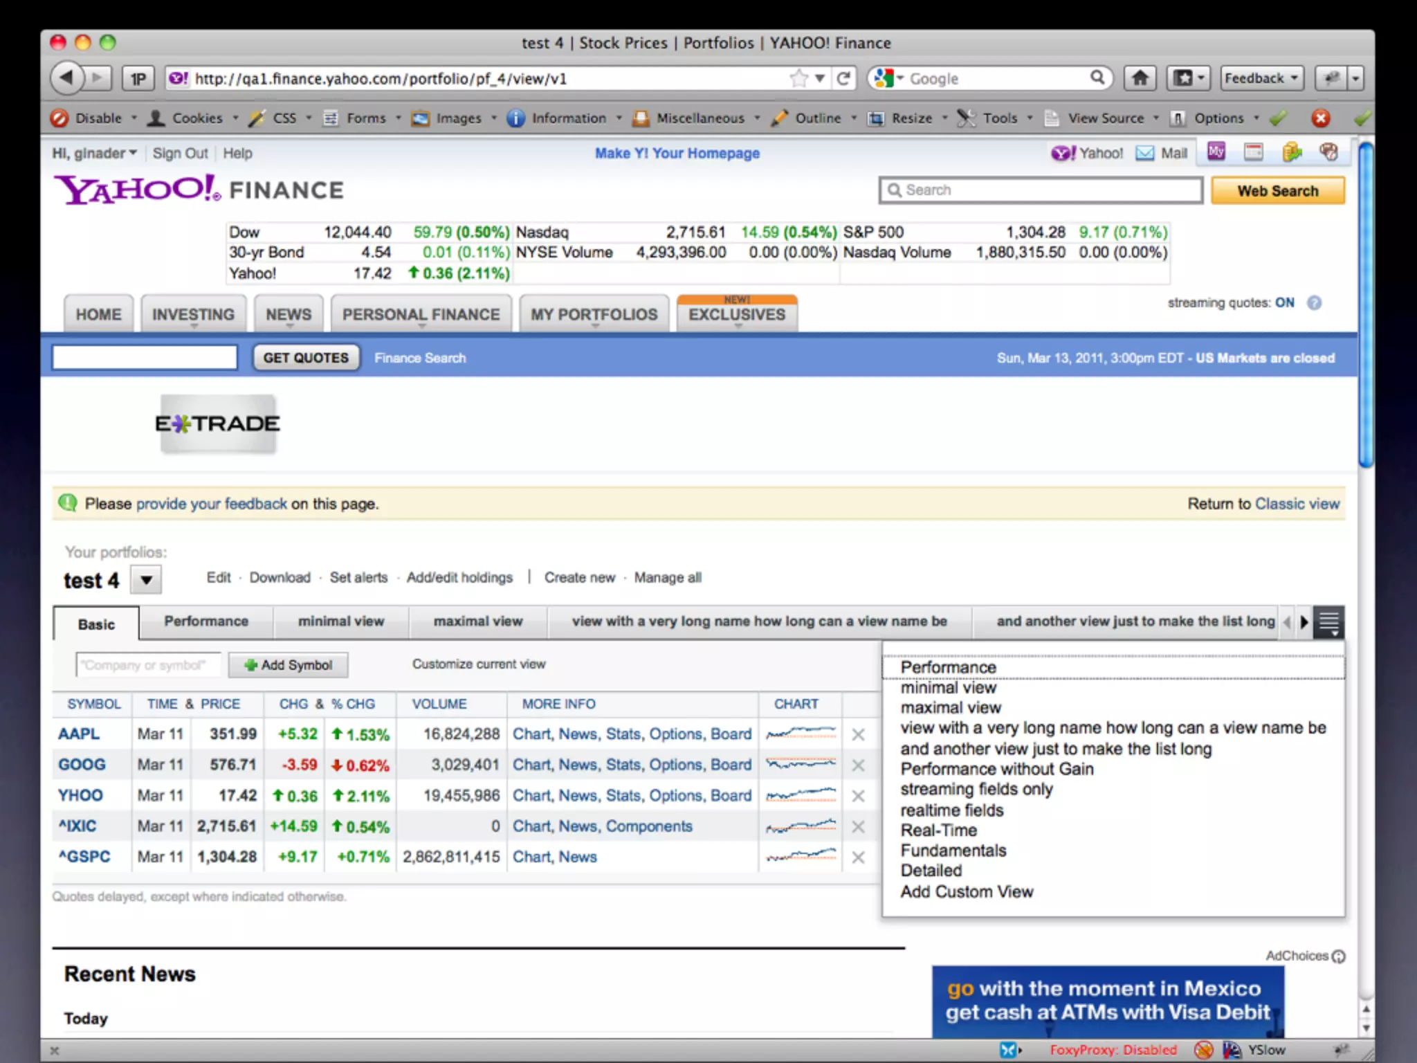
Task: Bookmark page with star icon
Action: (798, 78)
